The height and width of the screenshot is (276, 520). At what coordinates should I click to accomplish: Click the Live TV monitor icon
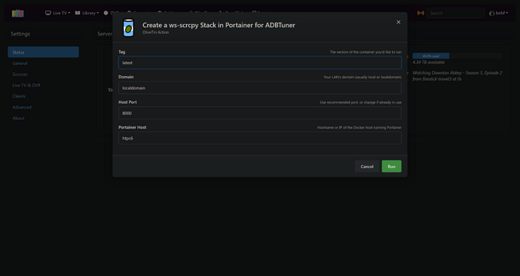point(48,13)
